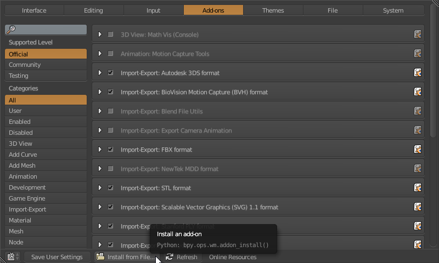Expand NewTek MDD format details
Viewport: 439px width, 263px height.
pos(100,169)
